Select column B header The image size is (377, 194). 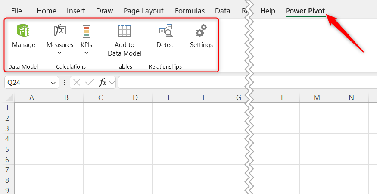pyautogui.click(x=66, y=97)
